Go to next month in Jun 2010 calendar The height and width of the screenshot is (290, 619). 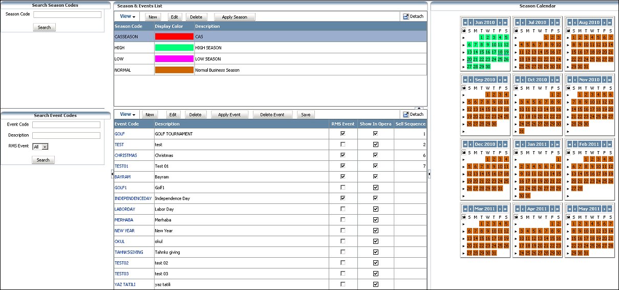[499, 23]
